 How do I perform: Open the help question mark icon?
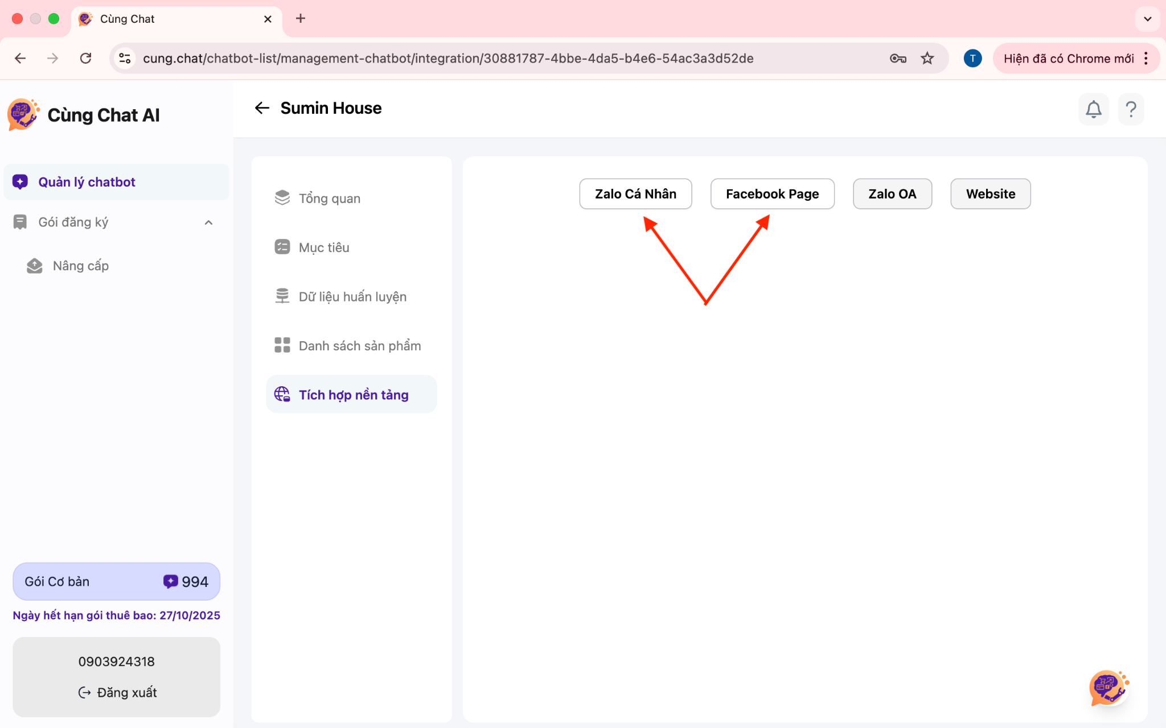pyautogui.click(x=1131, y=109)
